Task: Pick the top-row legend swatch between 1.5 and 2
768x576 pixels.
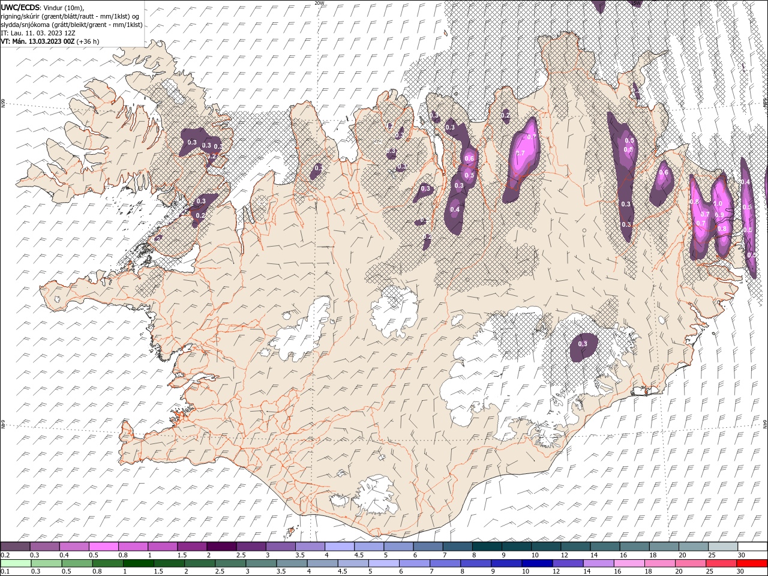Action: [191, 547]
